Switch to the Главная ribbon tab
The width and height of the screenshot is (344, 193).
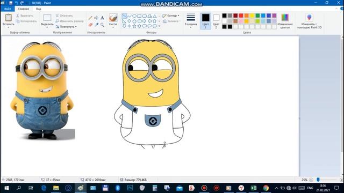click(24, 9)
